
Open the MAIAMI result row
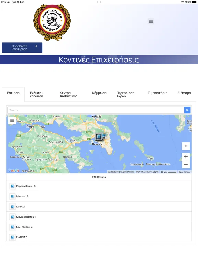[x=99, y=207]
